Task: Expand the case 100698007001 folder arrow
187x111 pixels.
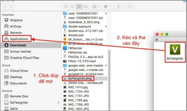Action: point(106,13)
